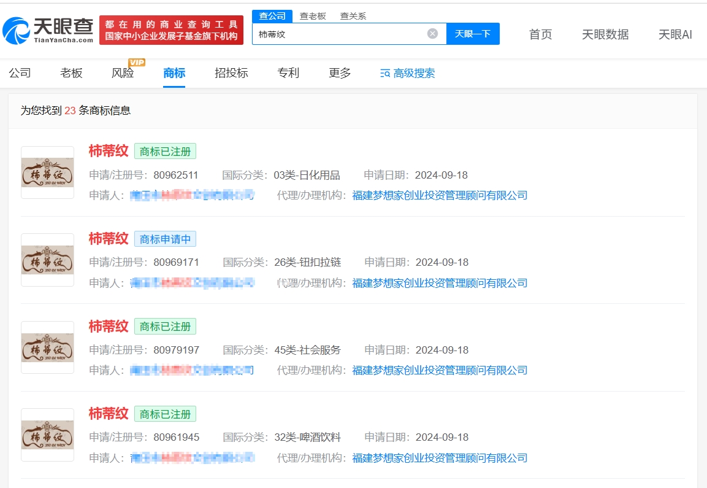Switch to the 老板 results tab
The height and width of the screenshot is (488, 707).
coord(71,72)
